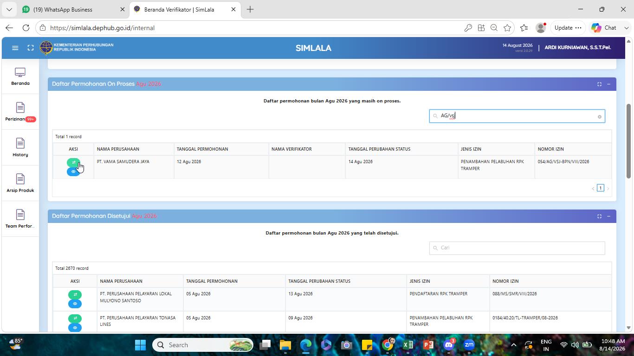The image size is (634, 356).
Task: Clear the AG/vsj search field
Action: pos(599,117)
